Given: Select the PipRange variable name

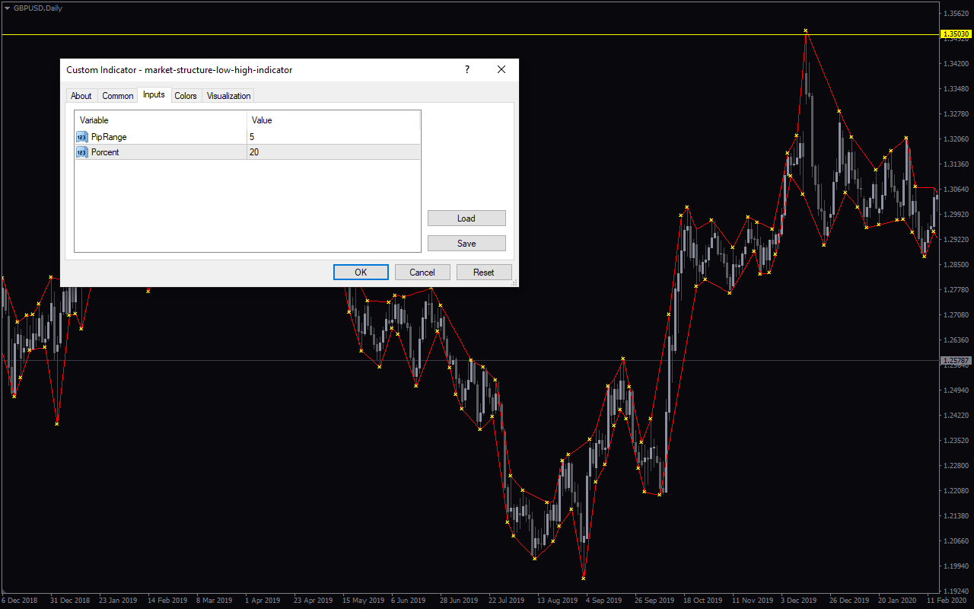Looking at the screenshot, I should [109, 137].
